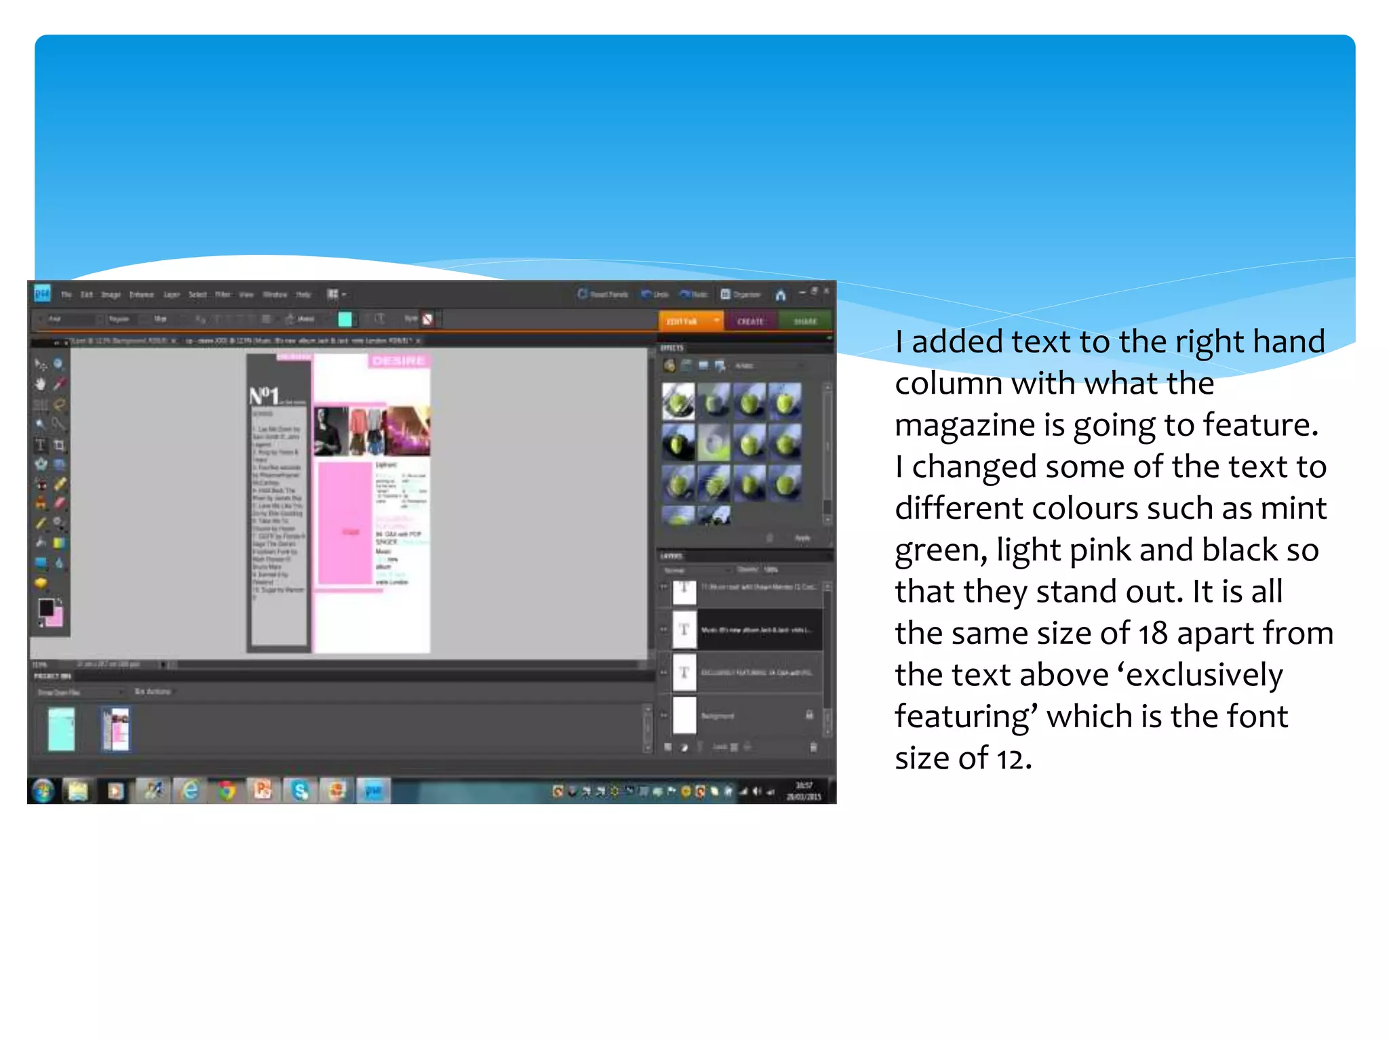The width and height of the screenshot is (1389, 1041).
Task: Expand the EDIT Full mode dropdown arrow
Action: [x=716, y=320]
